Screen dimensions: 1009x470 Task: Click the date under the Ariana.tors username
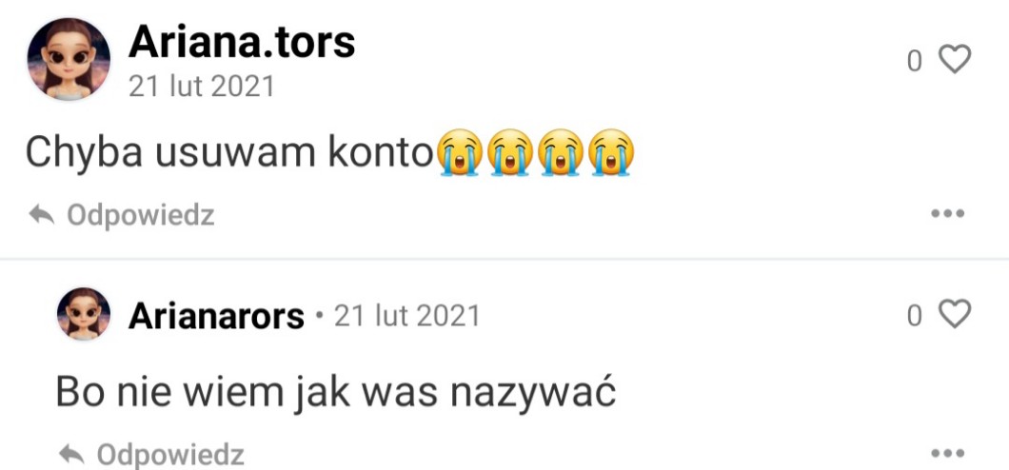[x=202, y=87]
